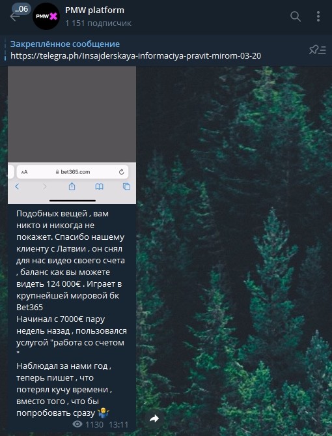Click the Safari back chevron in video

17,186
